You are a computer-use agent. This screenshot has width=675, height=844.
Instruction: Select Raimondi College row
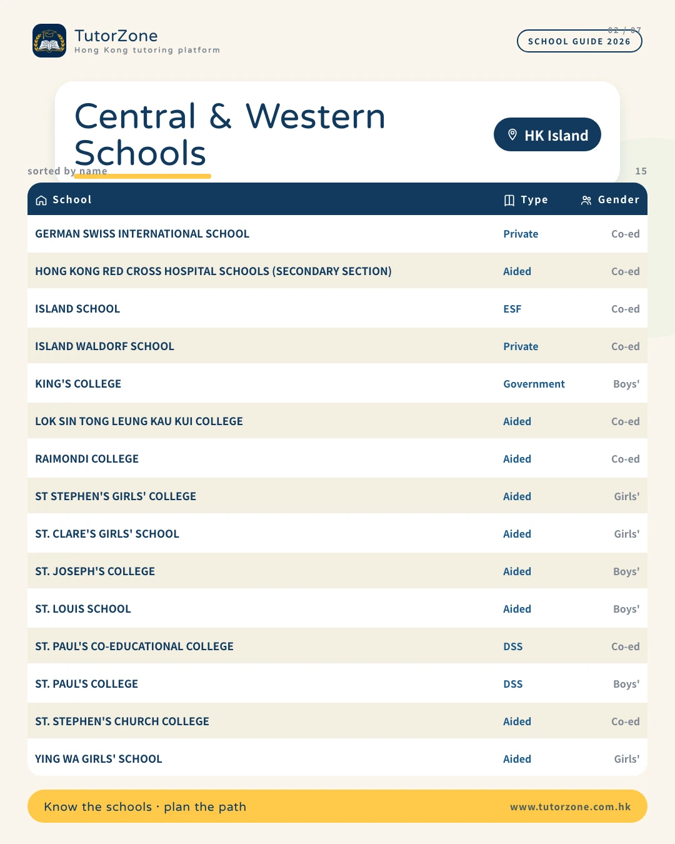point(337,459)
